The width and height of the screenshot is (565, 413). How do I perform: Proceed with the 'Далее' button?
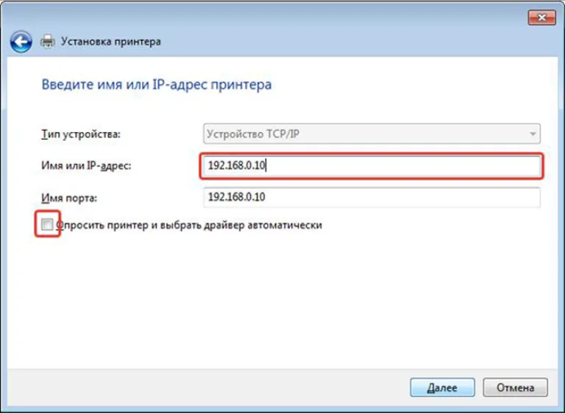(442, 387)
